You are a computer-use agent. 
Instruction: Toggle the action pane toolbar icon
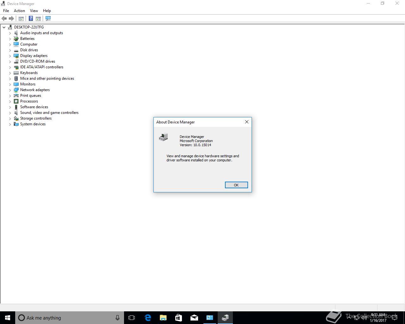38,19
